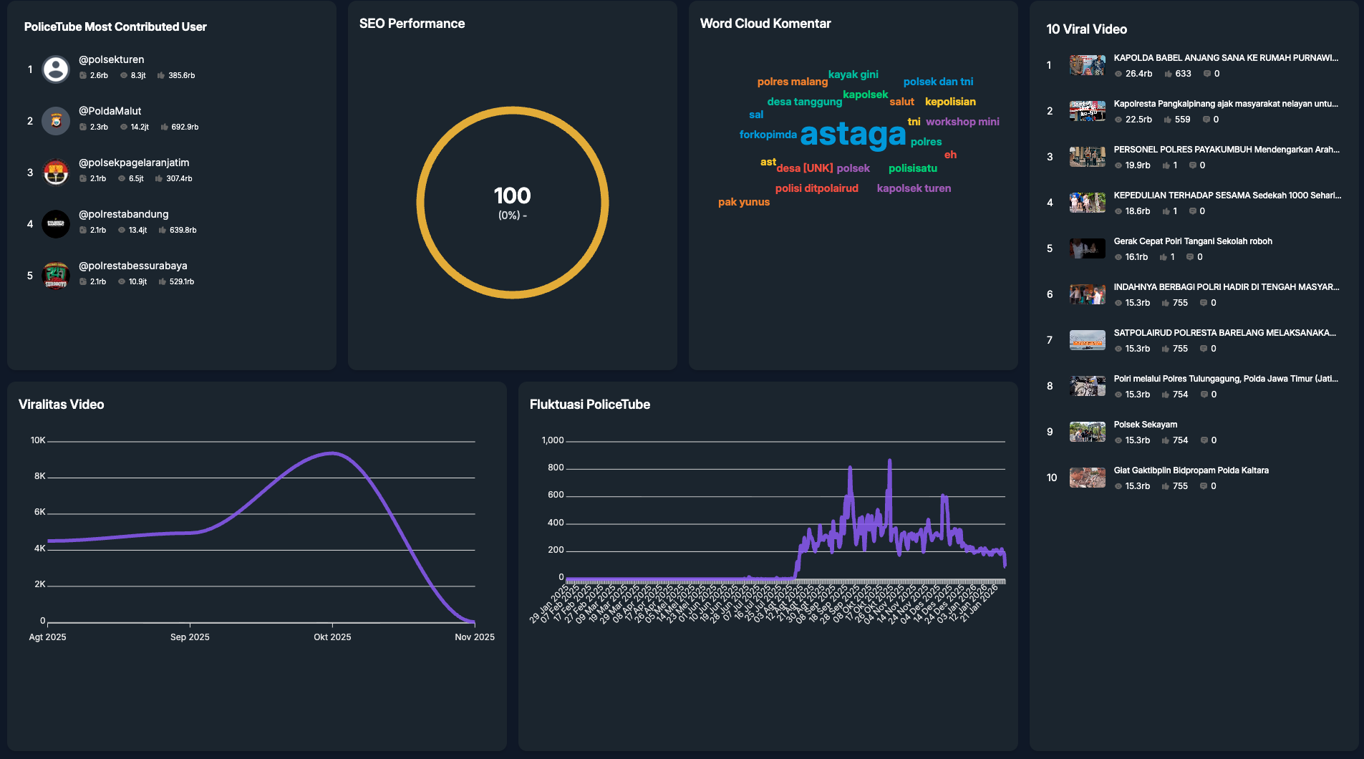Screen dimensions: 1364x759
Task: Open @PoldaMalut's profile avatar
Action: click(56, 121)
